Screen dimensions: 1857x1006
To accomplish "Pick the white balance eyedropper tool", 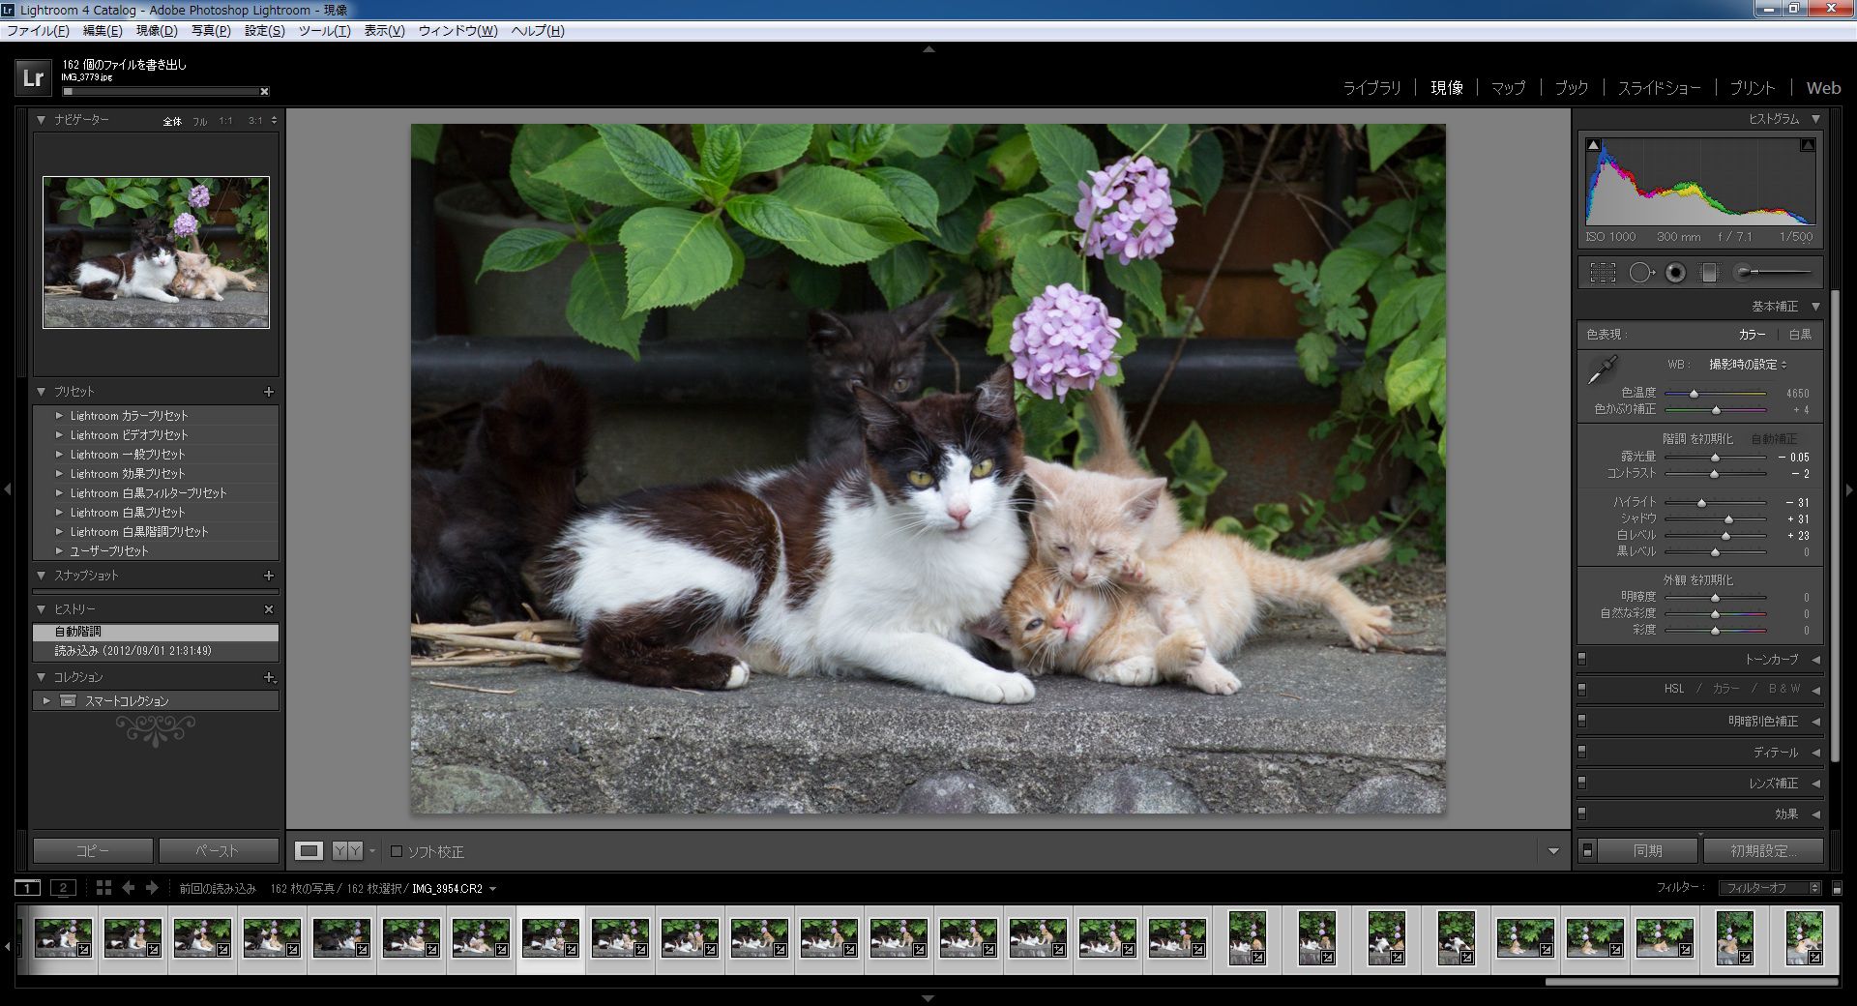I will [x=1603, y=370].
